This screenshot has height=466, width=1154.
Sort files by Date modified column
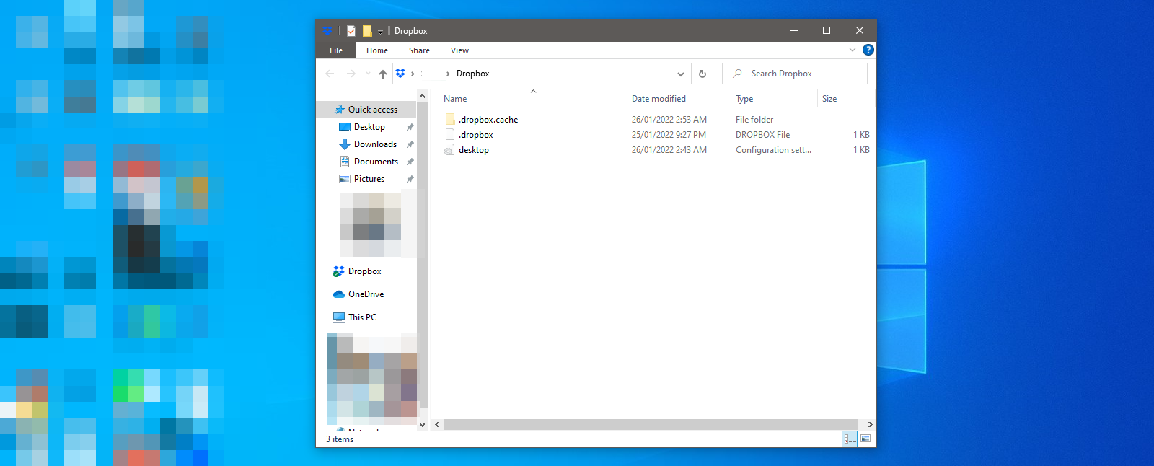[x=659, y=99]
